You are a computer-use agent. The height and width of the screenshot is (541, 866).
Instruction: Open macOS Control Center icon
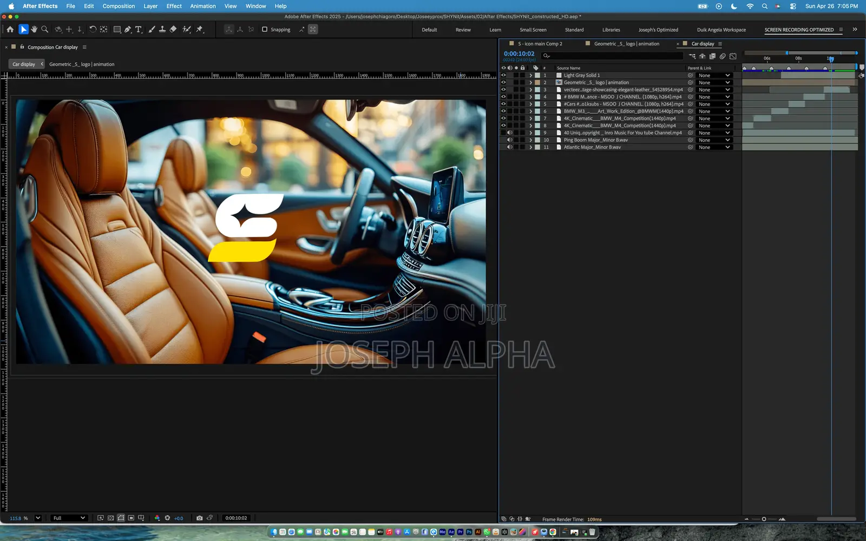click(x=793, y=6)
